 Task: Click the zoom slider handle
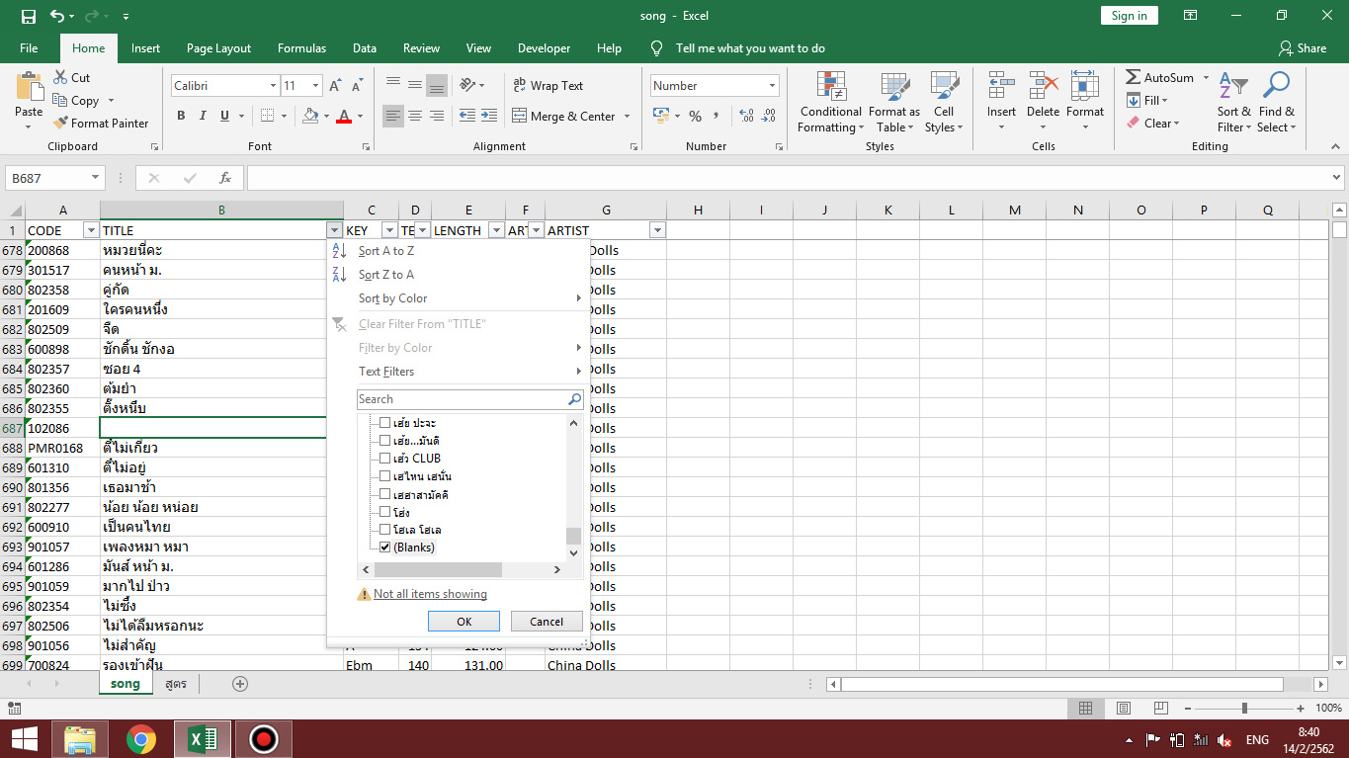pyautogui.click(x=1244, y=708)
